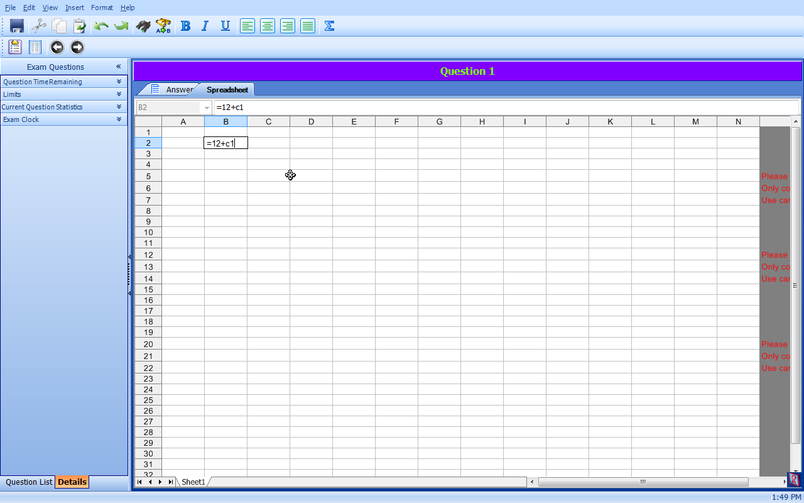Click the back navigation arrow icon

click(x=57, y=47)
